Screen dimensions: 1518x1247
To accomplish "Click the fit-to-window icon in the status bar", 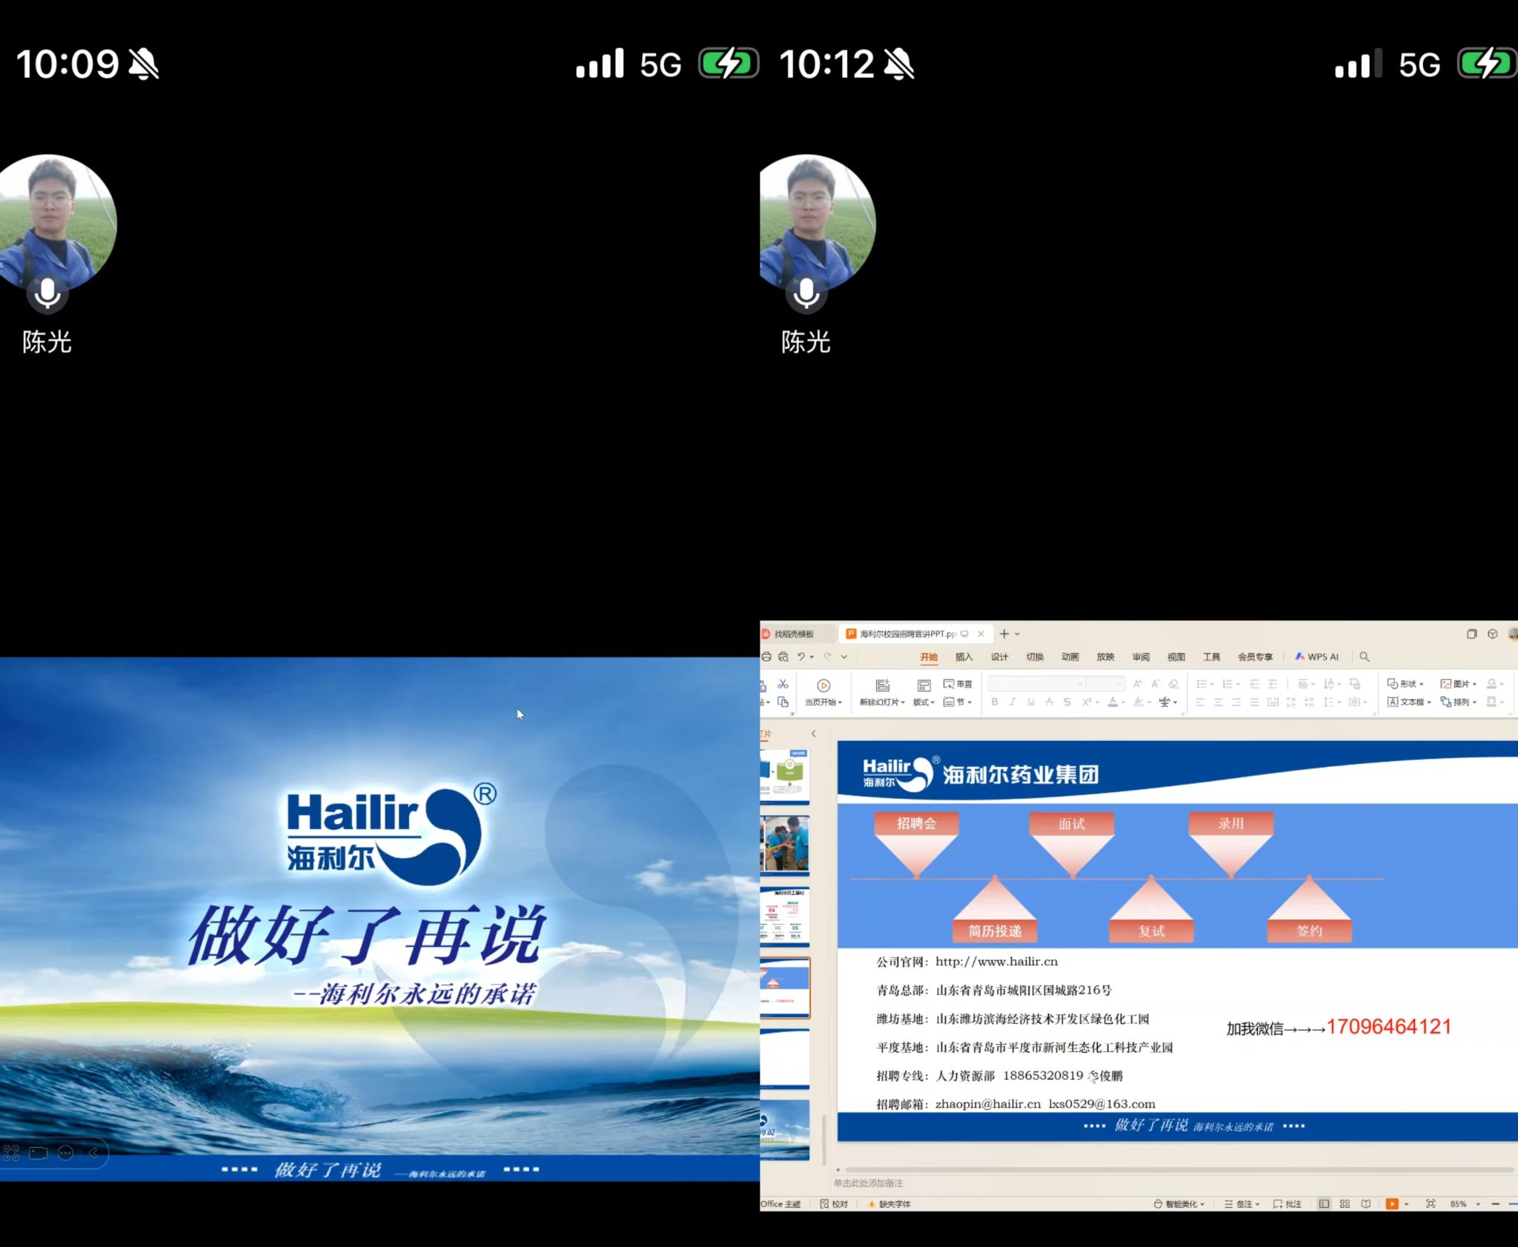I will tap(1431, 1204).
